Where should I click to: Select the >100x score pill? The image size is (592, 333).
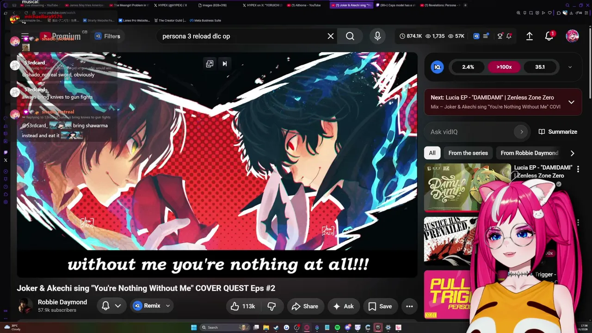click(504, 67)
